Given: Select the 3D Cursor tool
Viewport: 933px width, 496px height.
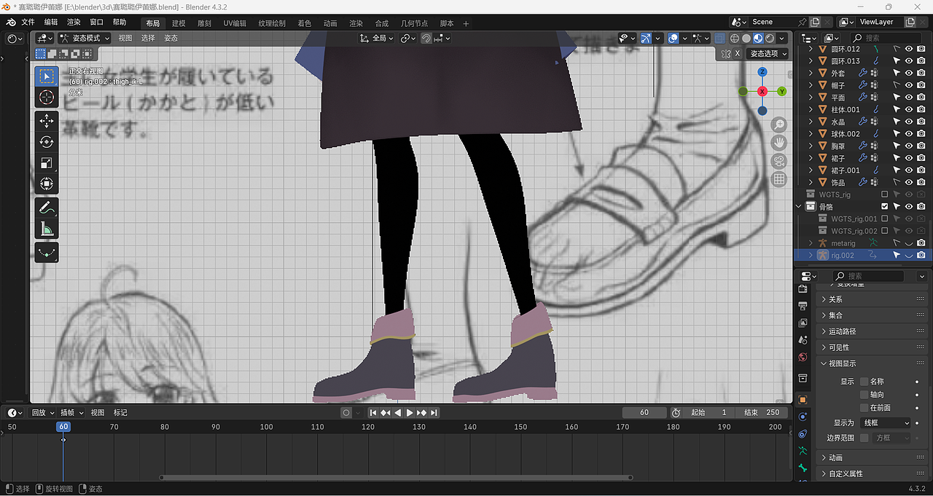Looking at the screenshot, I should coord(47,95).
